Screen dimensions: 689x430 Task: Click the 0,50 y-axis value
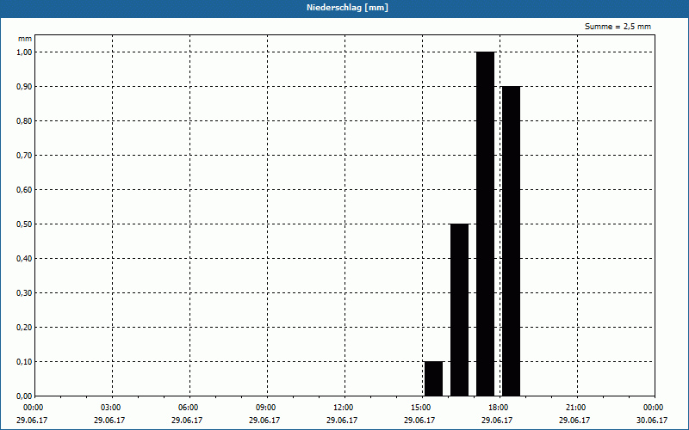click(24, 224)
